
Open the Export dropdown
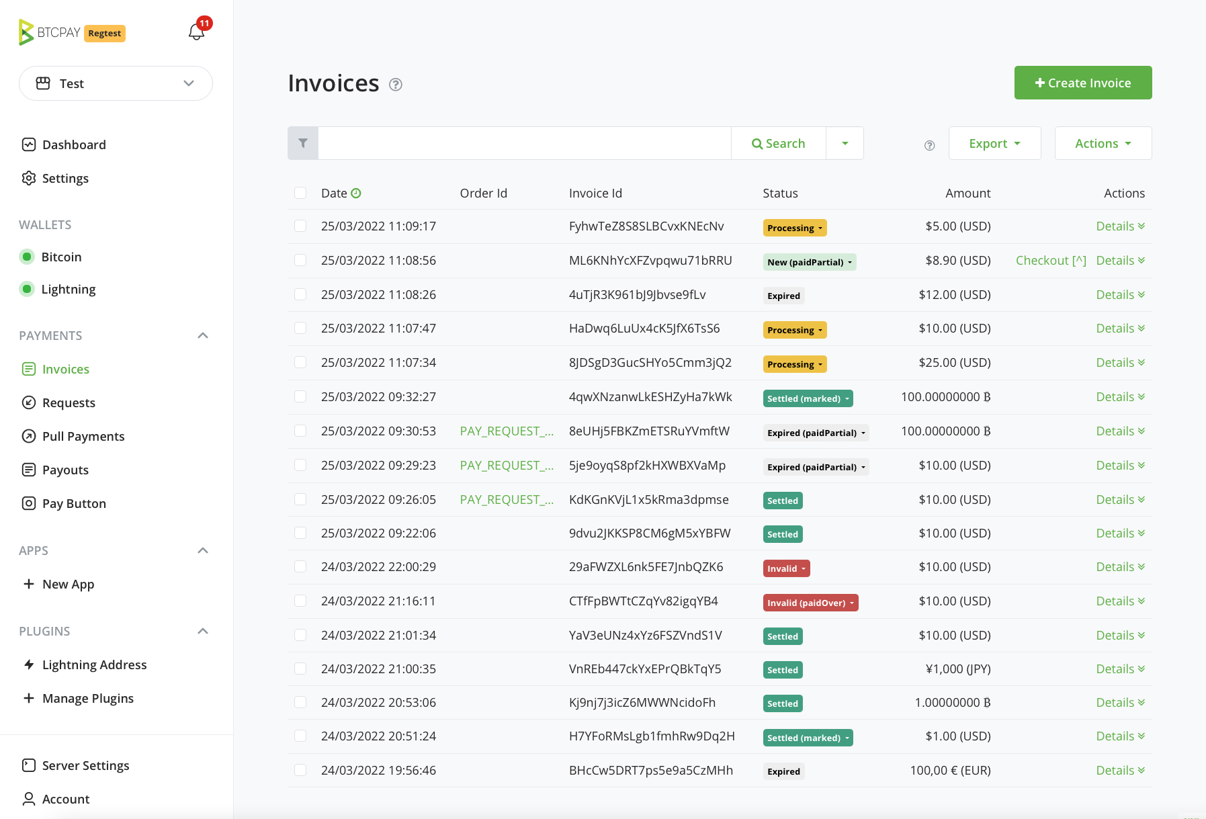tap(994, 143)
